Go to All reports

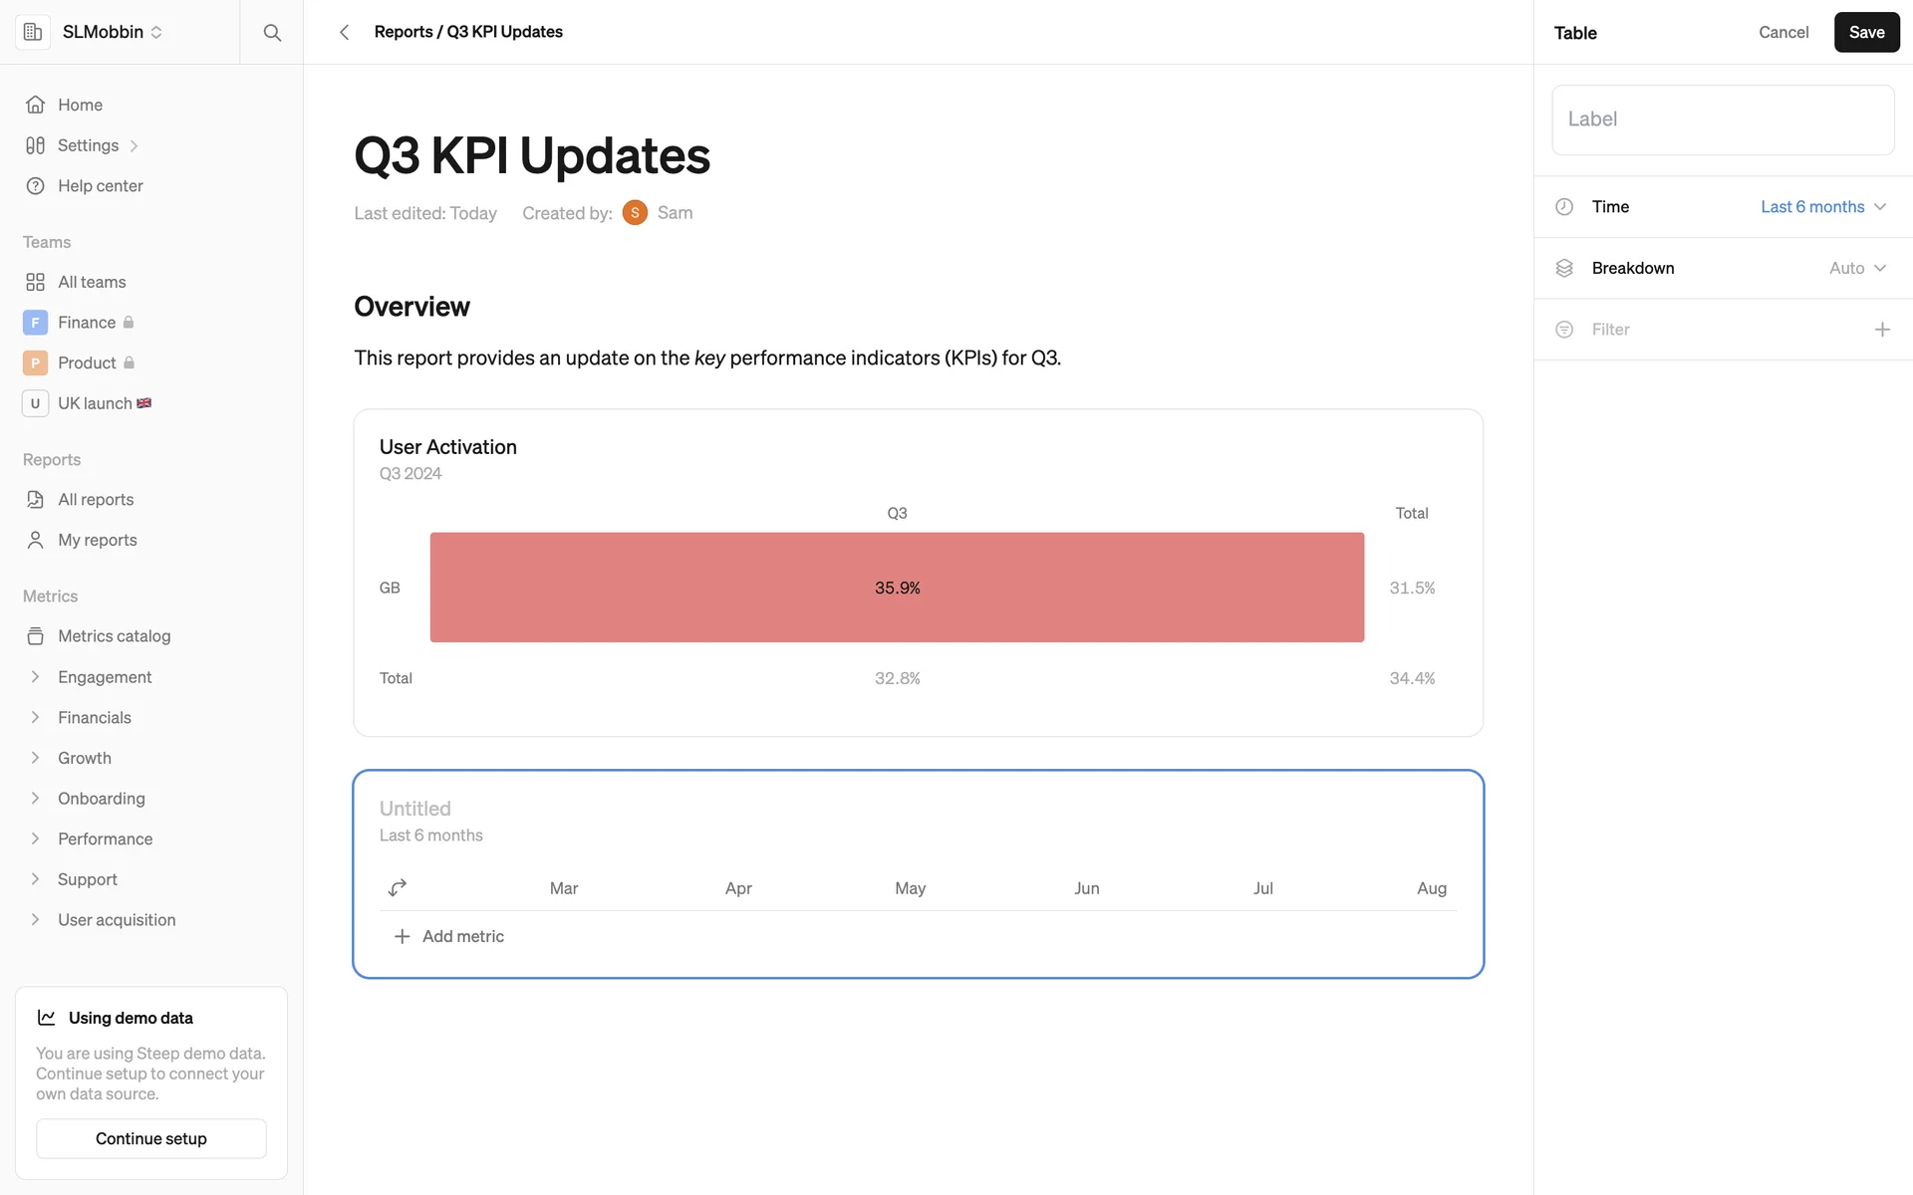click(96, 500)
